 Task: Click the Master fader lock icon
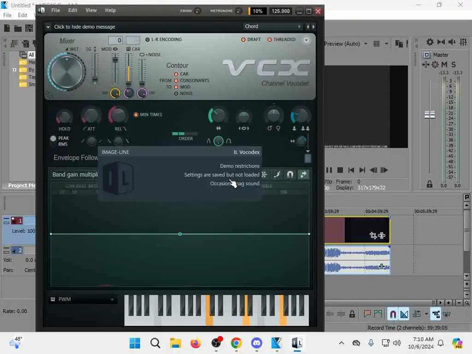click(430, 184)
